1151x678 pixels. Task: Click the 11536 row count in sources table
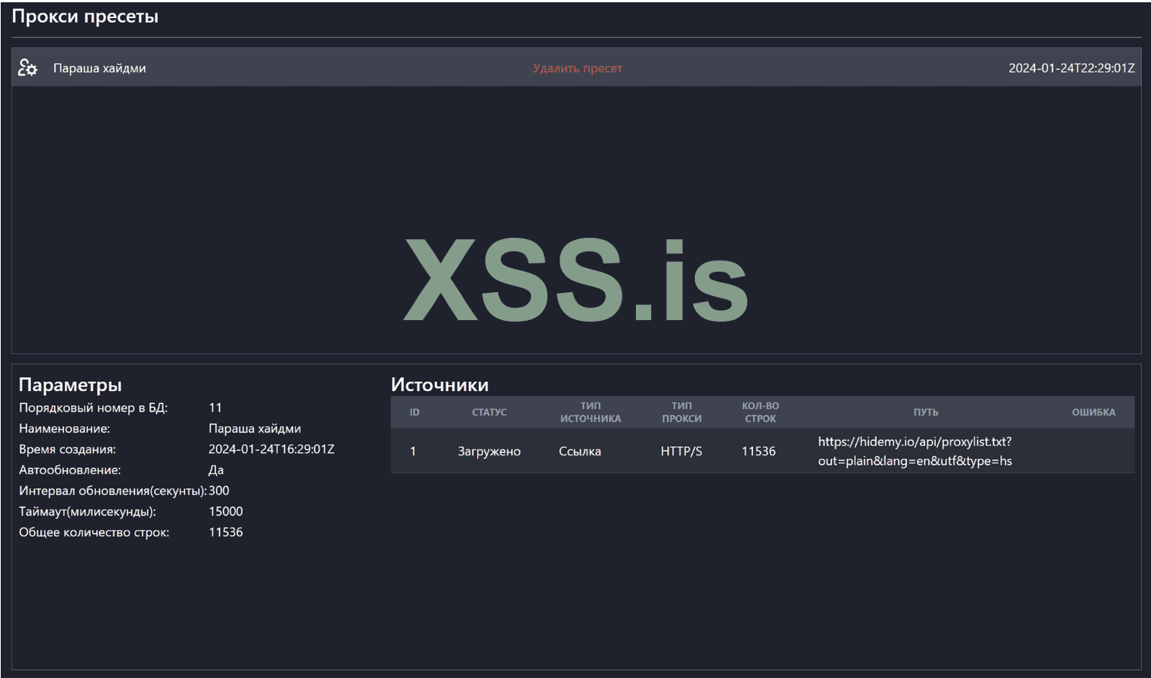759,451
